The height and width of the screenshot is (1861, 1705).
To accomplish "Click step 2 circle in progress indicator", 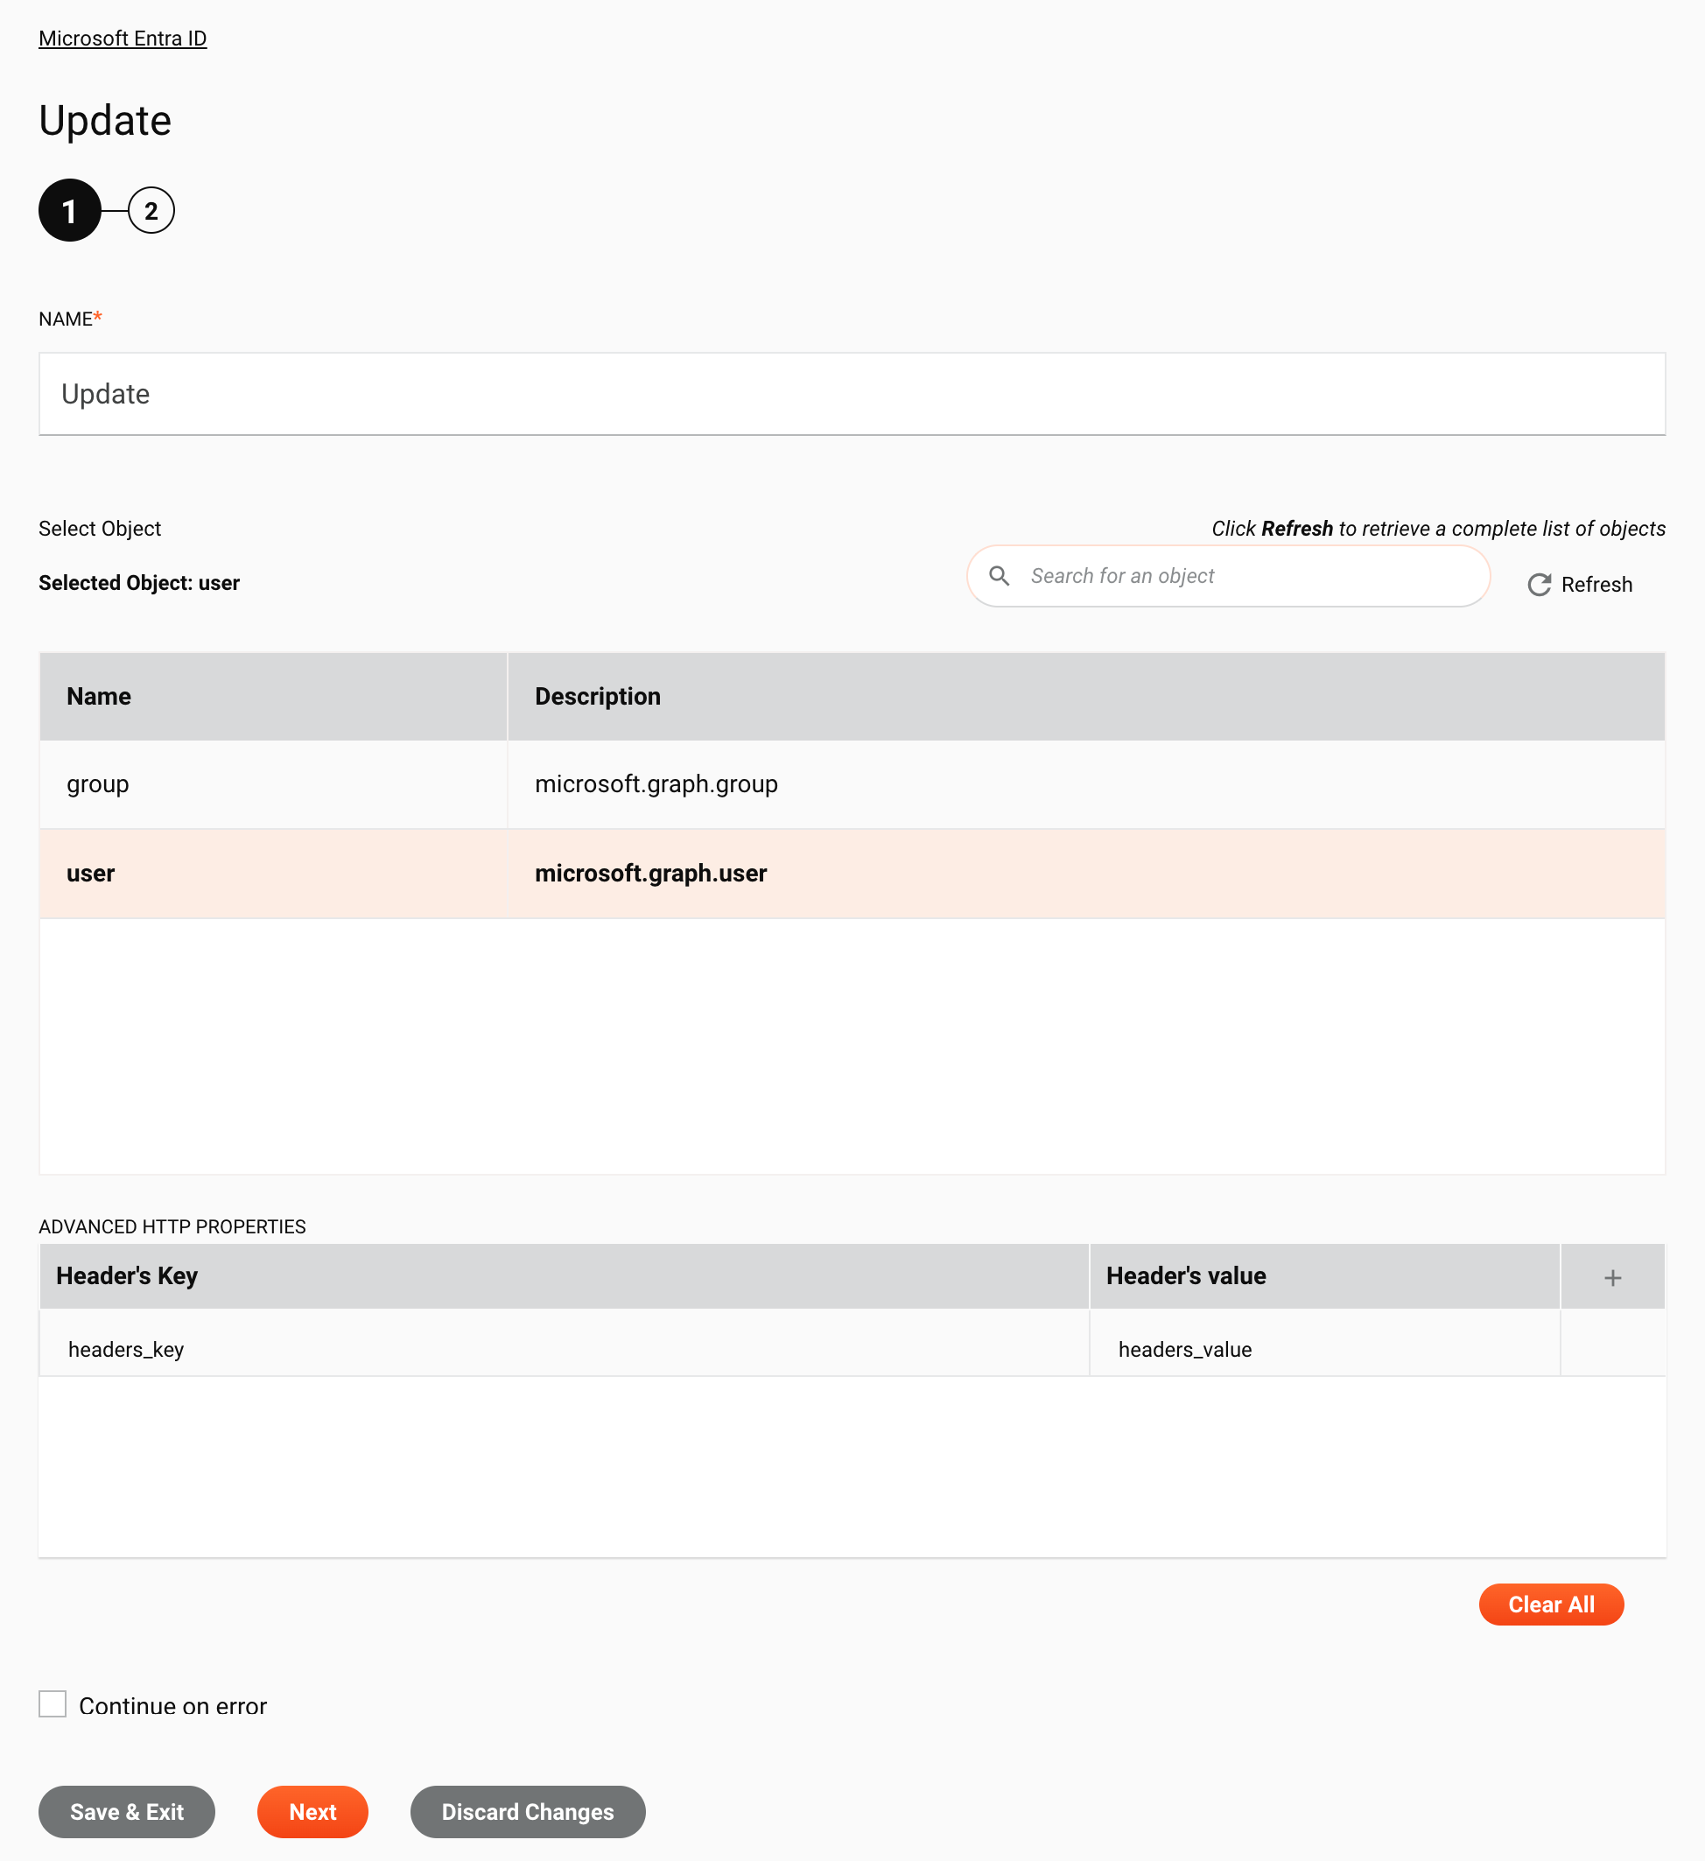I will (151, 209).
